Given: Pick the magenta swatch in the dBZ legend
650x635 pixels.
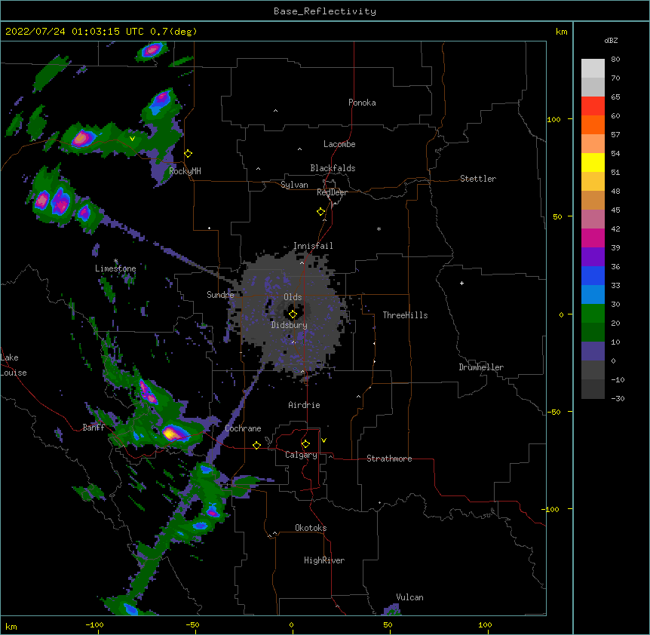Looking at the screenshot, I should 593,238.
